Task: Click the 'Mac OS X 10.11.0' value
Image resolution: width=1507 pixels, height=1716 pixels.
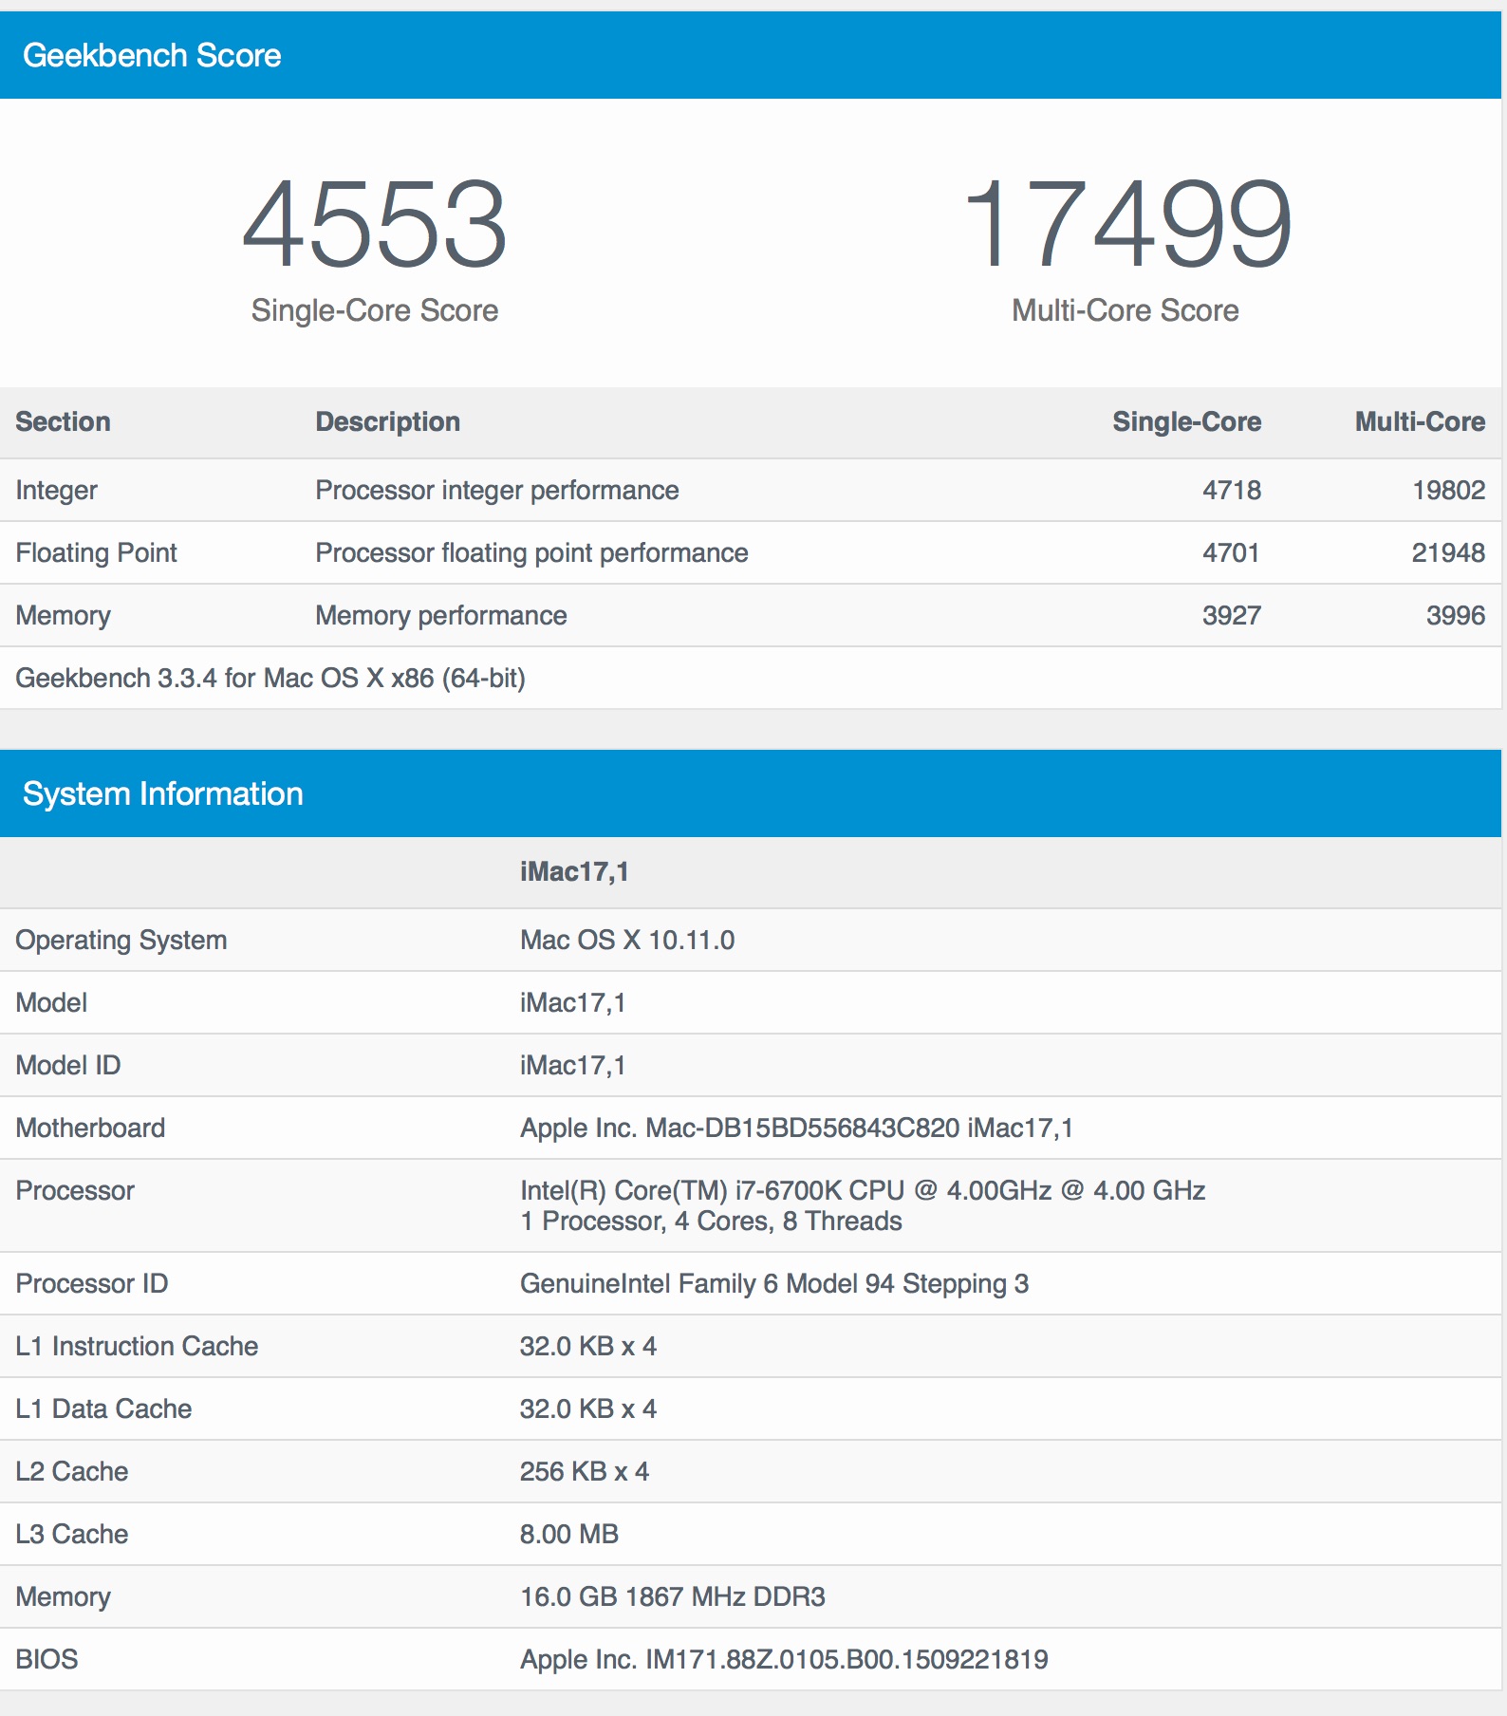Action: 627,940
